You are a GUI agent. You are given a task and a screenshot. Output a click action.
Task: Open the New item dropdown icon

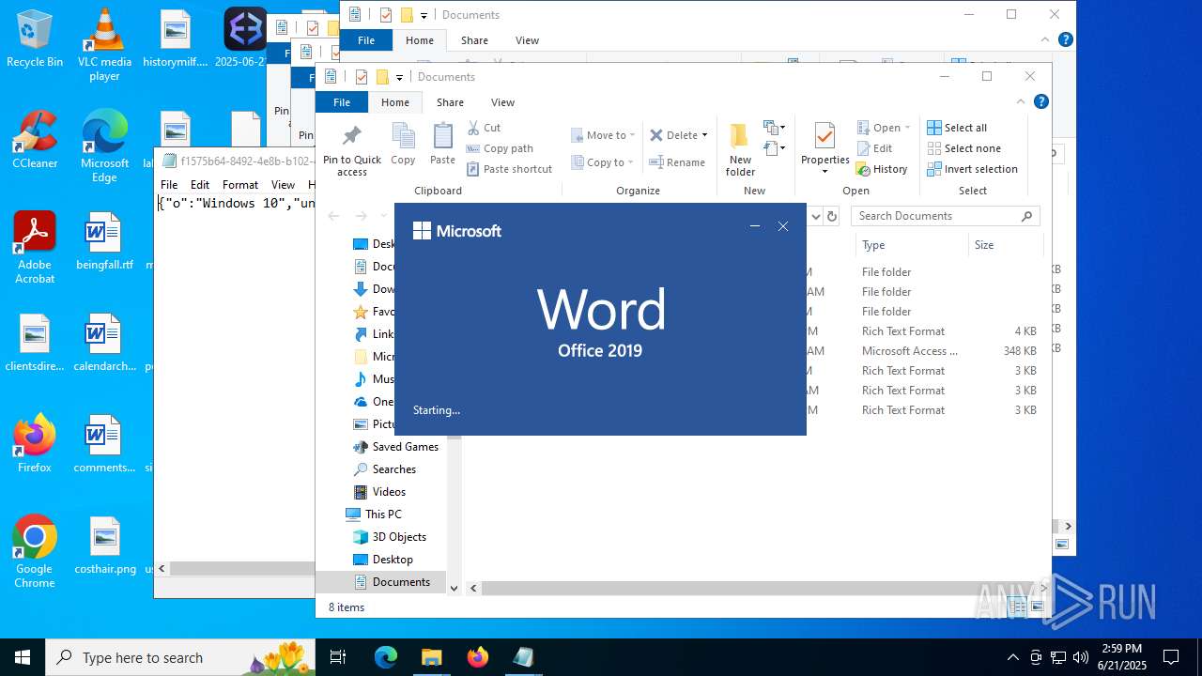[x=775, y=128]
